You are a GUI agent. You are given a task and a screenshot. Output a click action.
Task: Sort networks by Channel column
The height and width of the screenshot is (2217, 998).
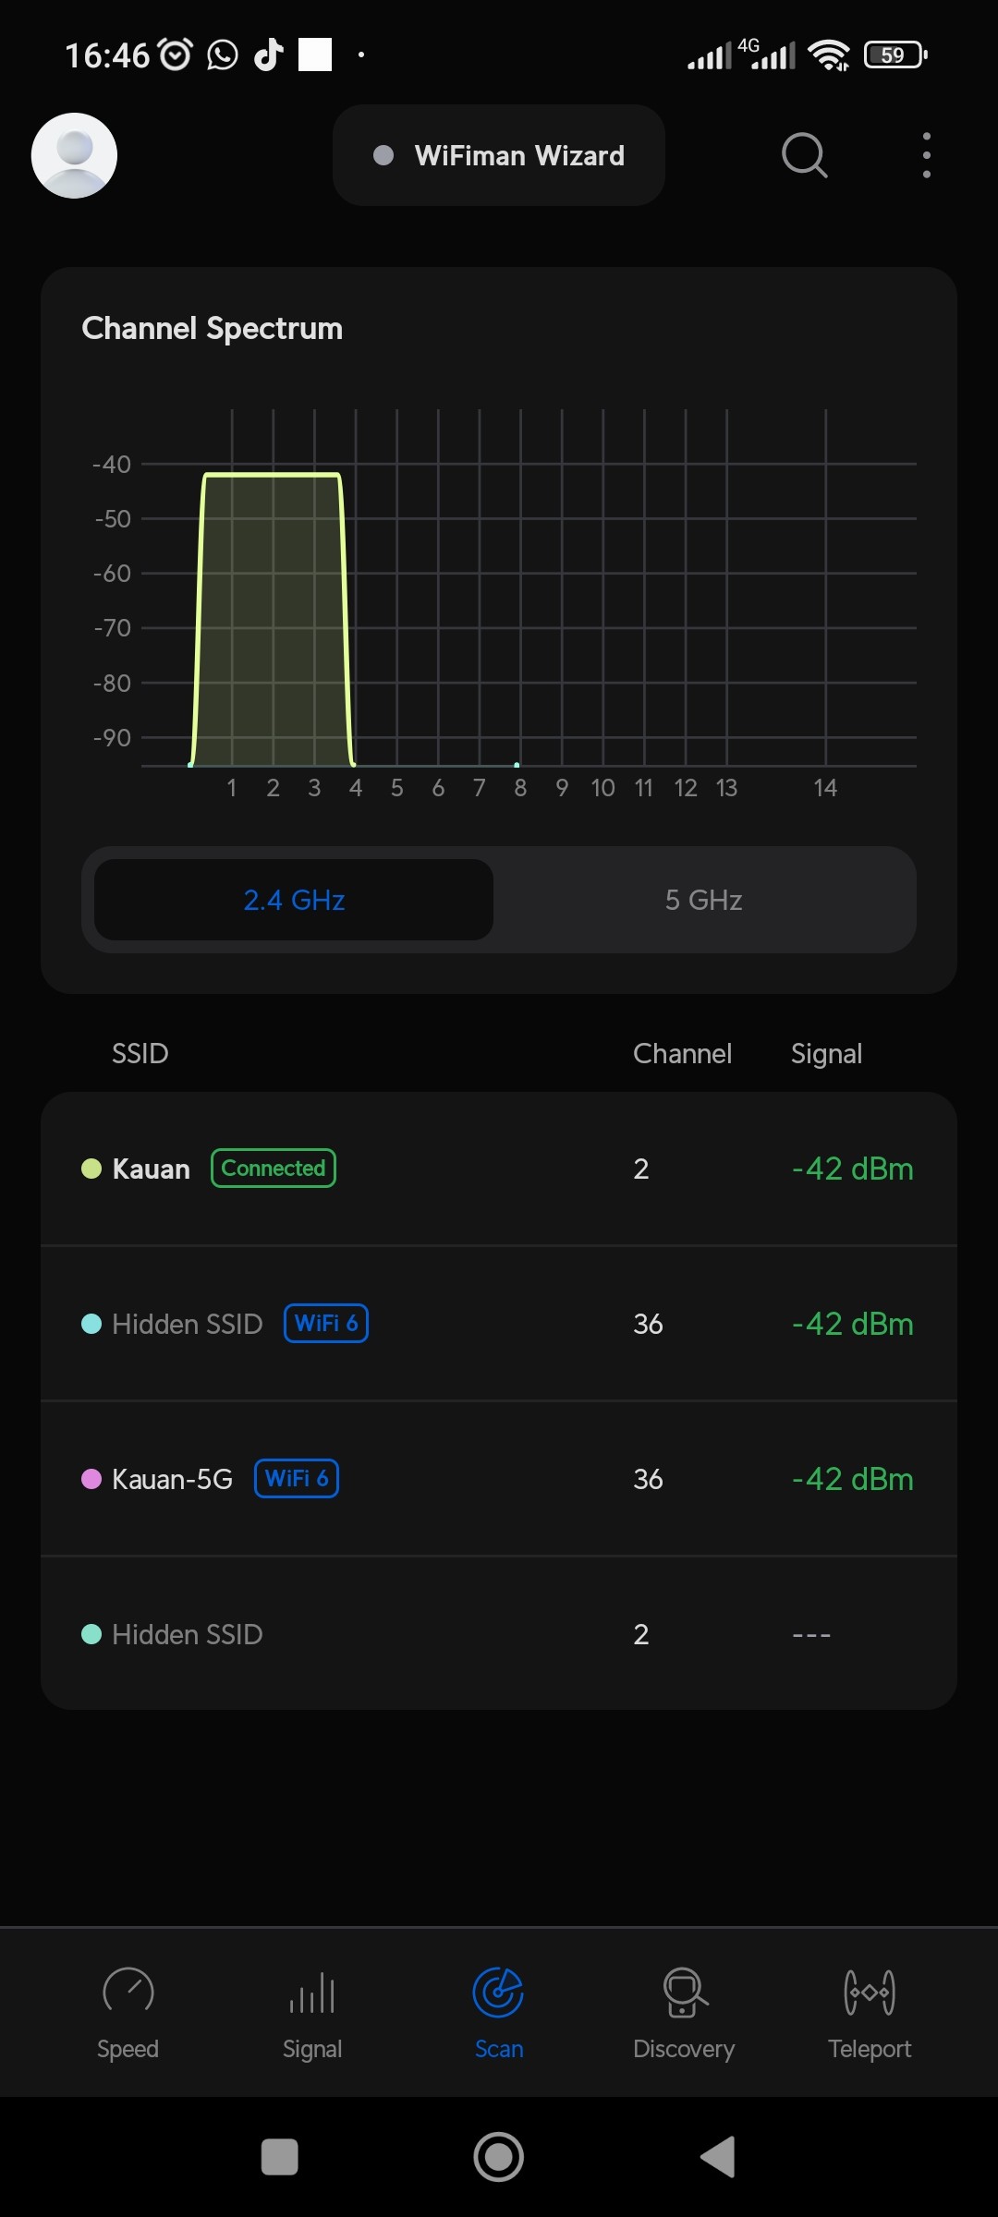click(682, 1054)
